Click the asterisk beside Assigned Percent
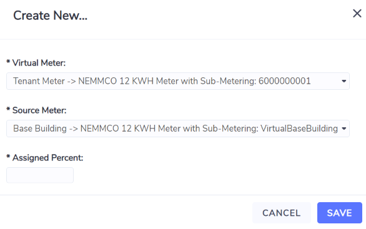 [x=8, y=157]
